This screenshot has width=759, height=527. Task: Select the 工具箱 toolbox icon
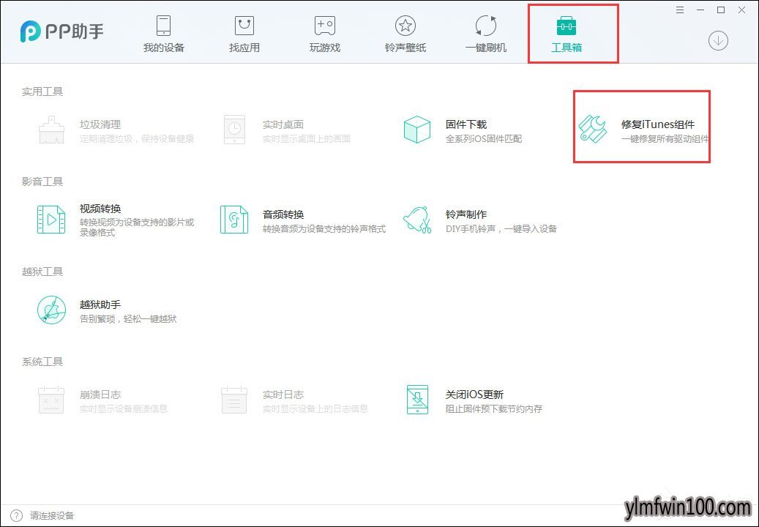pos(567,26)
